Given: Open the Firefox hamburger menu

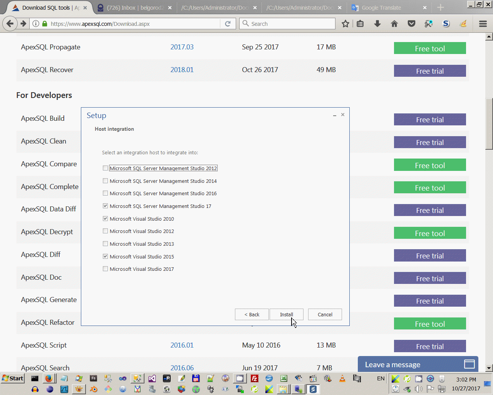Looking at the screenshot, I should pyautogui.click(x=483, y=24).
